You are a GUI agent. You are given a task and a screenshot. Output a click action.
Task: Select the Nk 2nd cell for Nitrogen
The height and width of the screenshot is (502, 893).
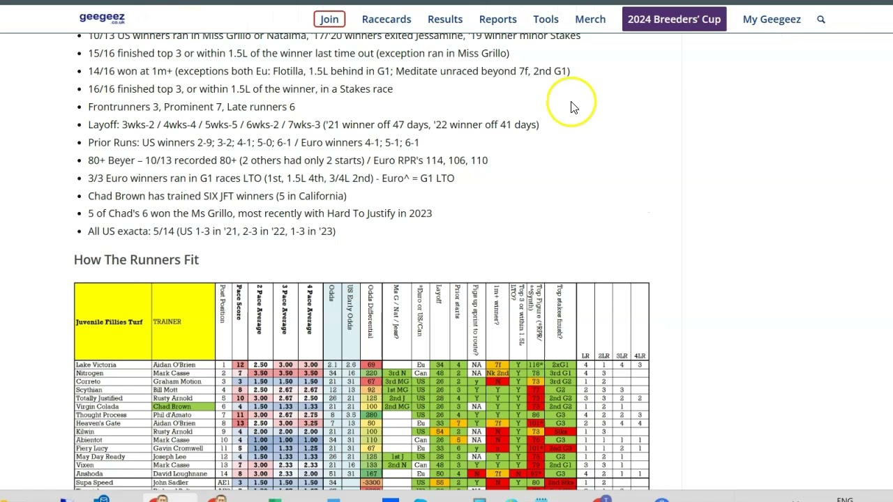[497, 374]
